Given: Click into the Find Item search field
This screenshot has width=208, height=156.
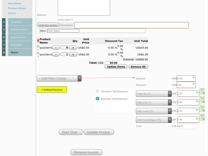Looking at the screenshot, I should tap(63, 31).
